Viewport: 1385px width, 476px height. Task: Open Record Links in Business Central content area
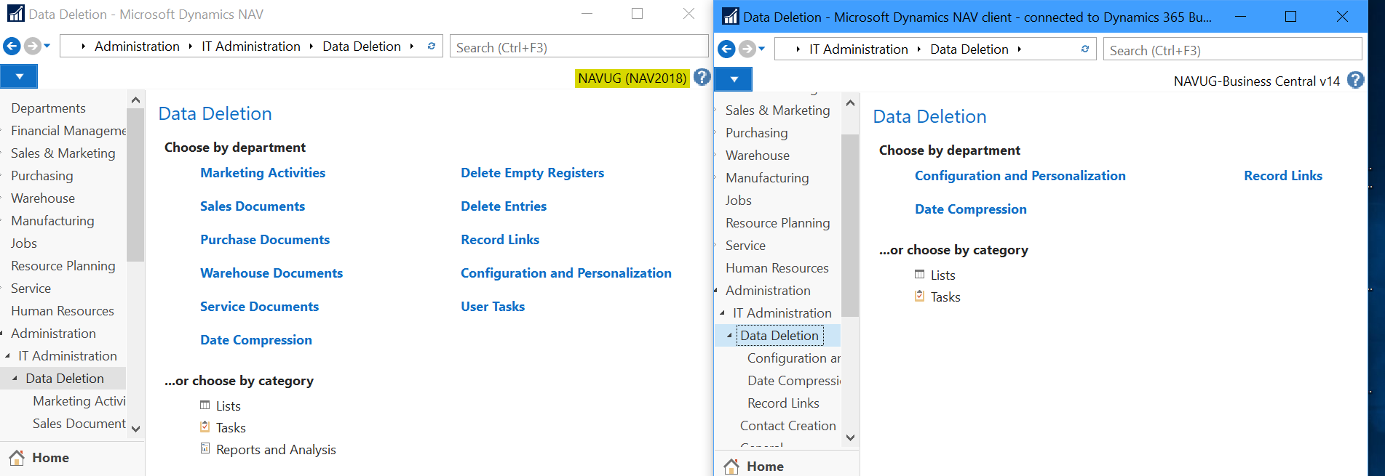[x=1283, y=176]
